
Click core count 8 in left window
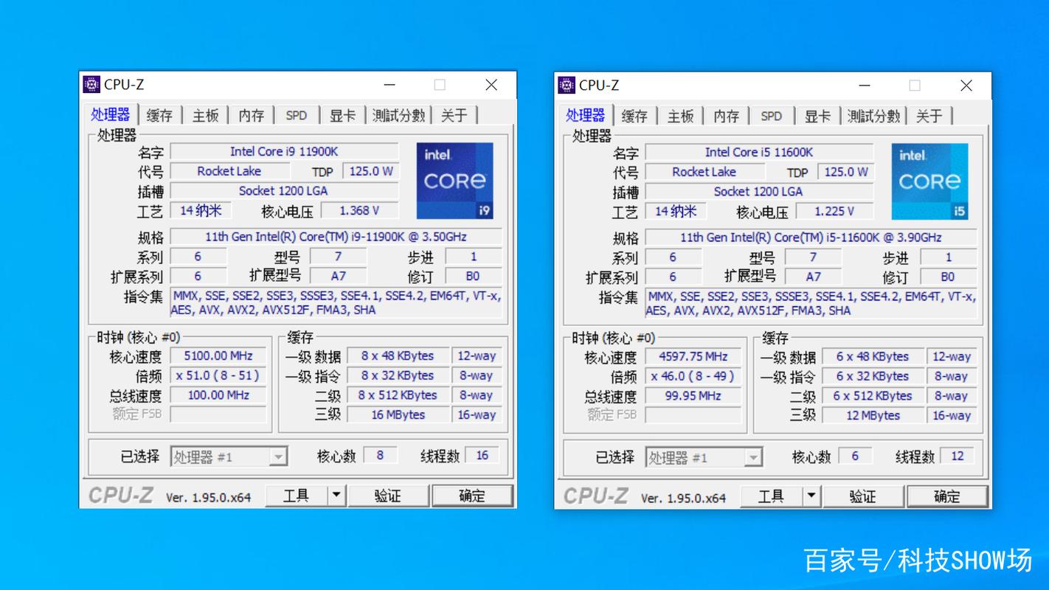(x=380, y=456)
